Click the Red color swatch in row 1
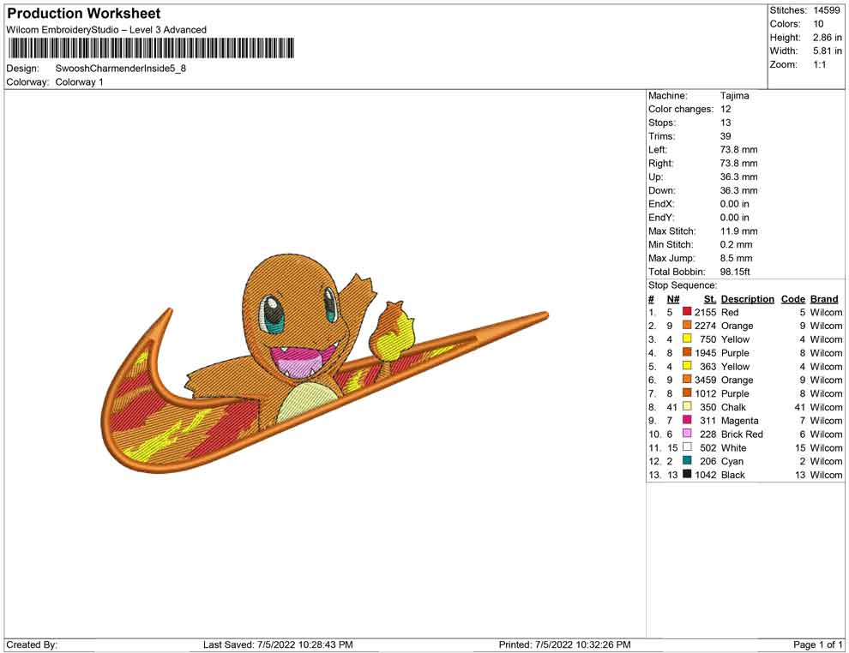Viewport: 849px width, 653px height. coord(687,312)
